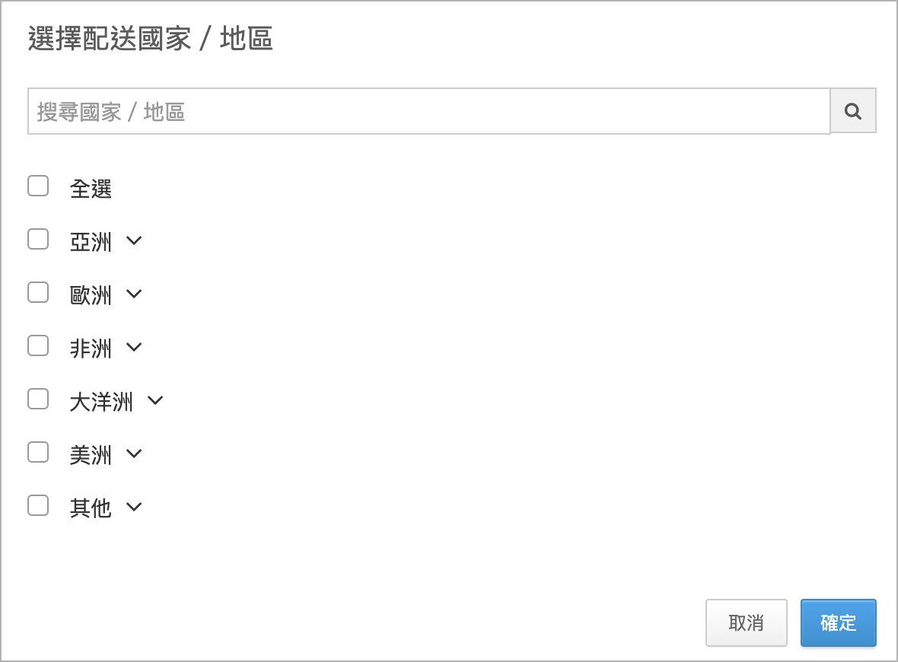Check the 美洲 checkbox
The height and width of the screenshot is (662, 898).
(38, 453)
